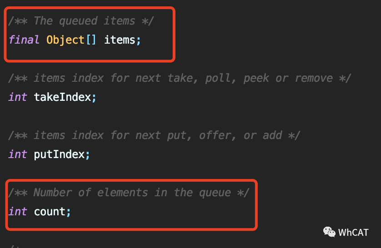The height and width of the screenshot is (248, 381).
Task: Select the 'takeIndex' field name
Action: click(62, 97)
